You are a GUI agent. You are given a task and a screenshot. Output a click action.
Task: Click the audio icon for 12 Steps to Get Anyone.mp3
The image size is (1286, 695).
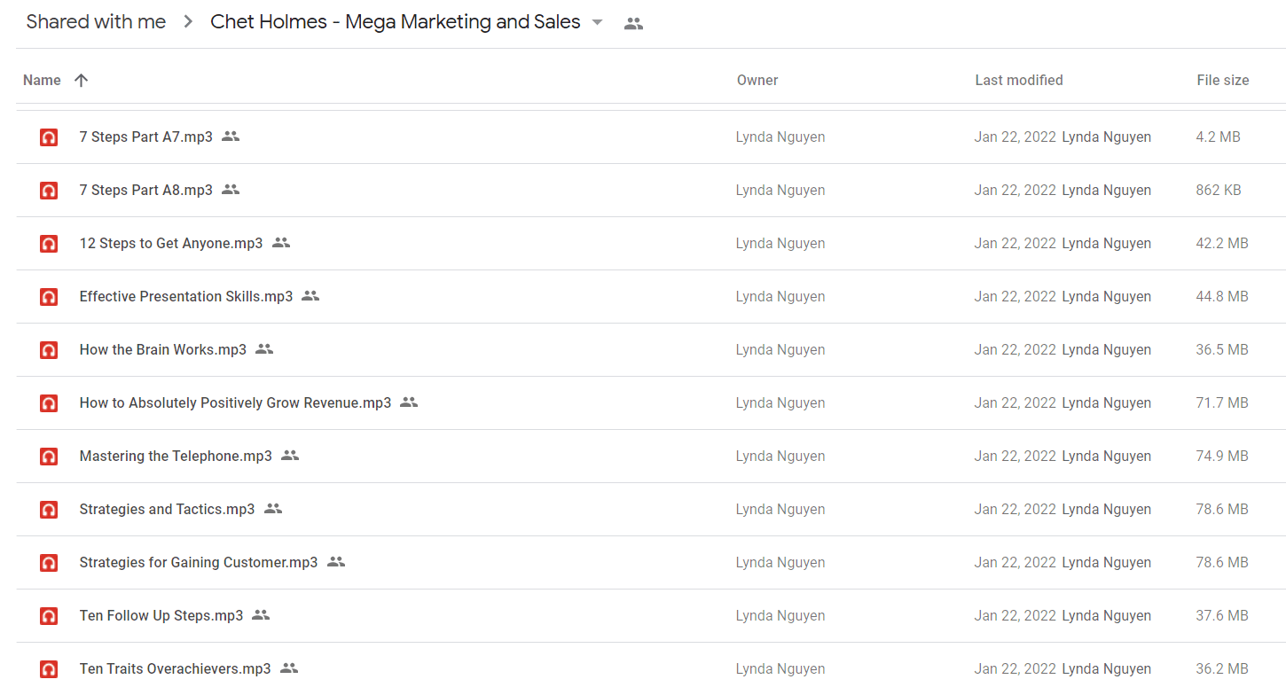click(49, 244)
